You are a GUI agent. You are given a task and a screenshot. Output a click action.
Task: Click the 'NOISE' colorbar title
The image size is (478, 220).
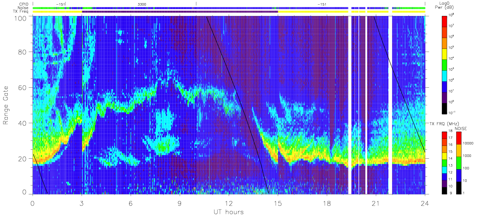click(462, 128)
